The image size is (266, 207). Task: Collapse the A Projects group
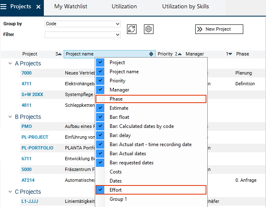[10, 63]
